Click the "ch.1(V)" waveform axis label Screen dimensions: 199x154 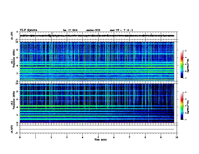click(x=12, y=36)
